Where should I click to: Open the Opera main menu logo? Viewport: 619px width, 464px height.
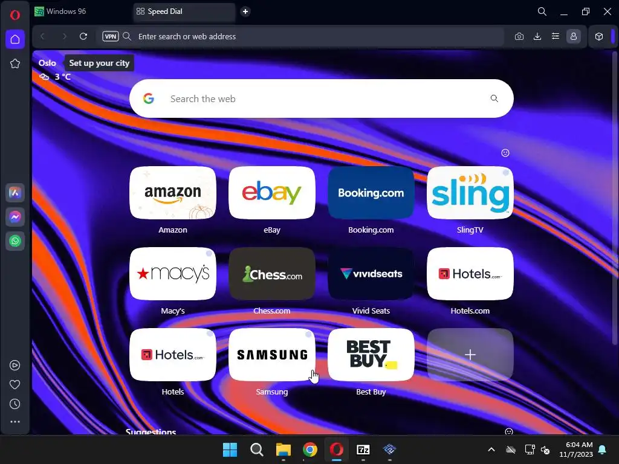[15, 15]
